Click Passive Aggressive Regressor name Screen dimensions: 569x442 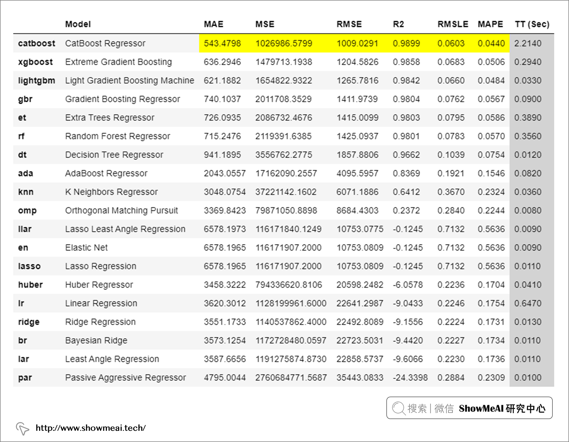(125, 377)
